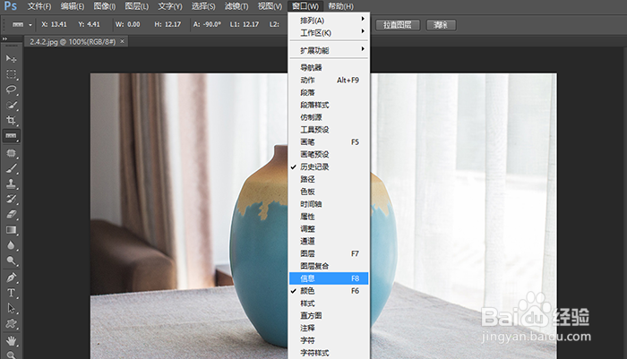Select the Lasso tool
Image resolution: width=627 pixels, height=359 pixels.
tap(11, 90)
